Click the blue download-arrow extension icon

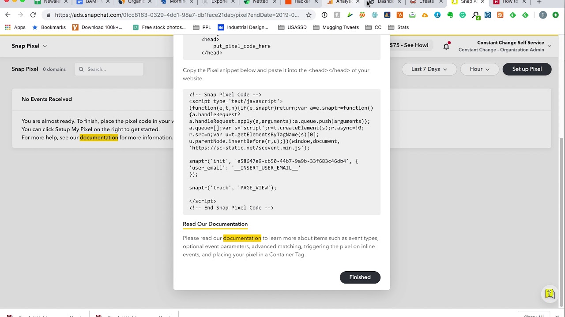click(x=437, y=15)
